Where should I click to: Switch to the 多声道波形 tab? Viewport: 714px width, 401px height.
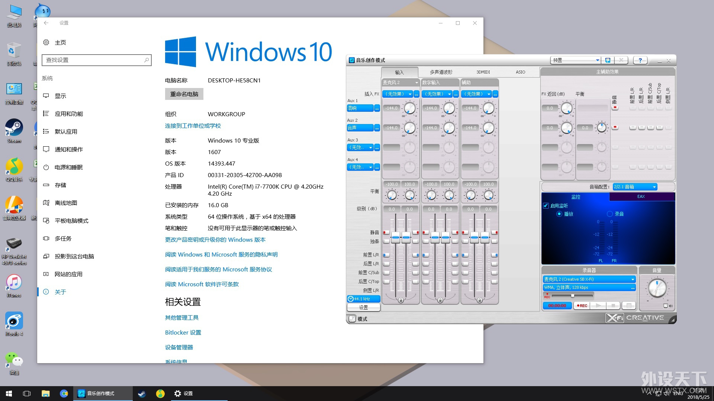point(441,72)
